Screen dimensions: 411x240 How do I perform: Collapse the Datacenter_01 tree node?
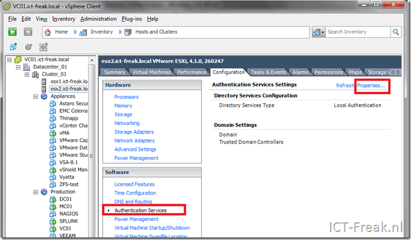18,67
